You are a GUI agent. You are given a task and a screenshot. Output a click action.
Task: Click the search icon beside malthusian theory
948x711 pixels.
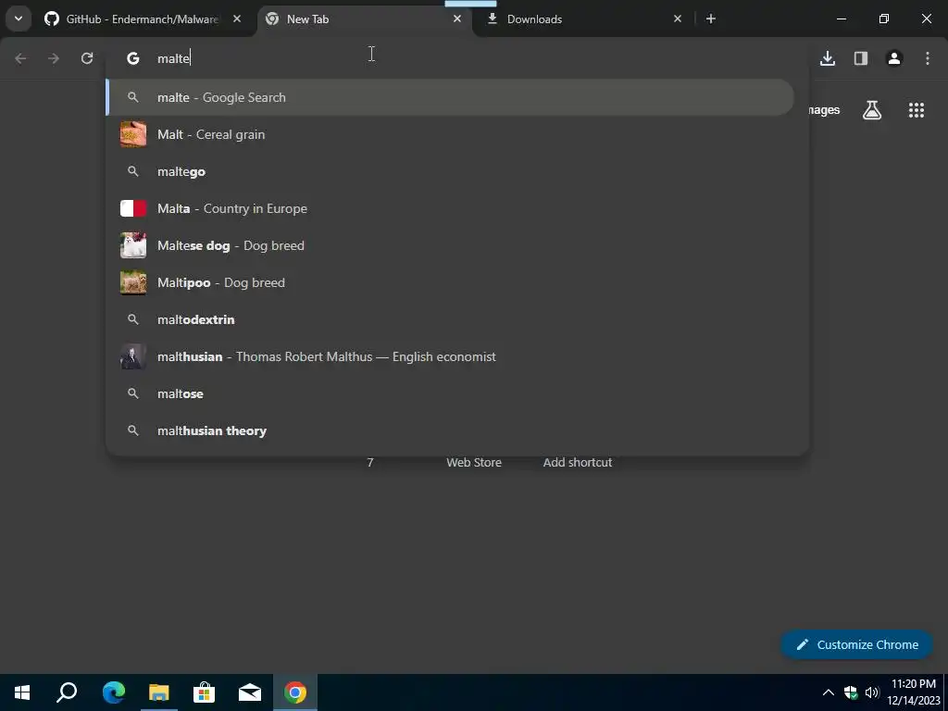(x=133, y=430)
